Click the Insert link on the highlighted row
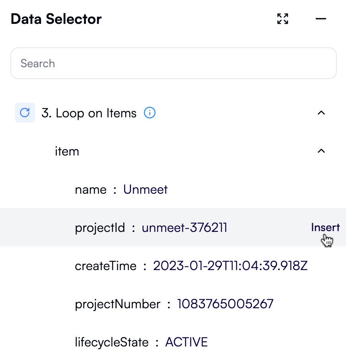This screenshot has height=354, width=346. click(x=325, y=227)
